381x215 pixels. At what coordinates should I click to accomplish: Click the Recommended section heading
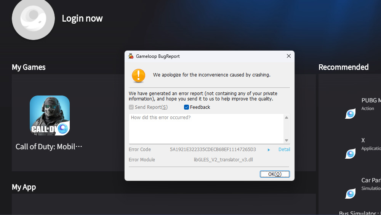click(344, 67)
